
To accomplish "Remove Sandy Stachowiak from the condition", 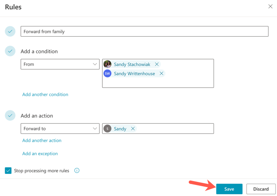I will (157, 64).
